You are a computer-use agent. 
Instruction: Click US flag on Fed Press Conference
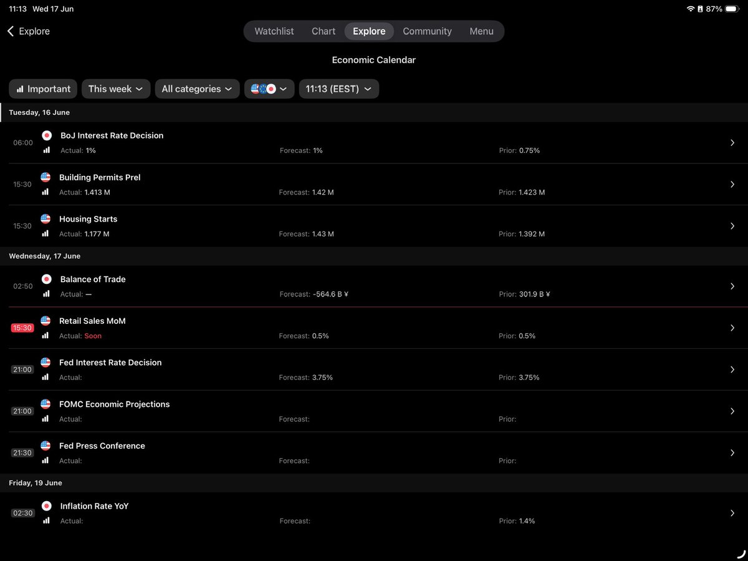[x=46, y=446]
